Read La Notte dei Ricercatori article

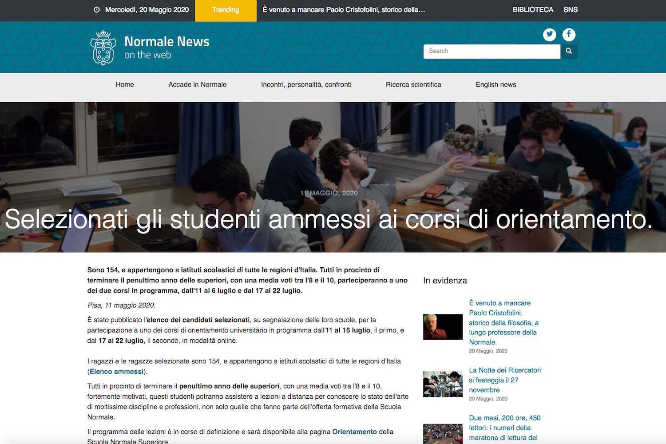(504, 380)
